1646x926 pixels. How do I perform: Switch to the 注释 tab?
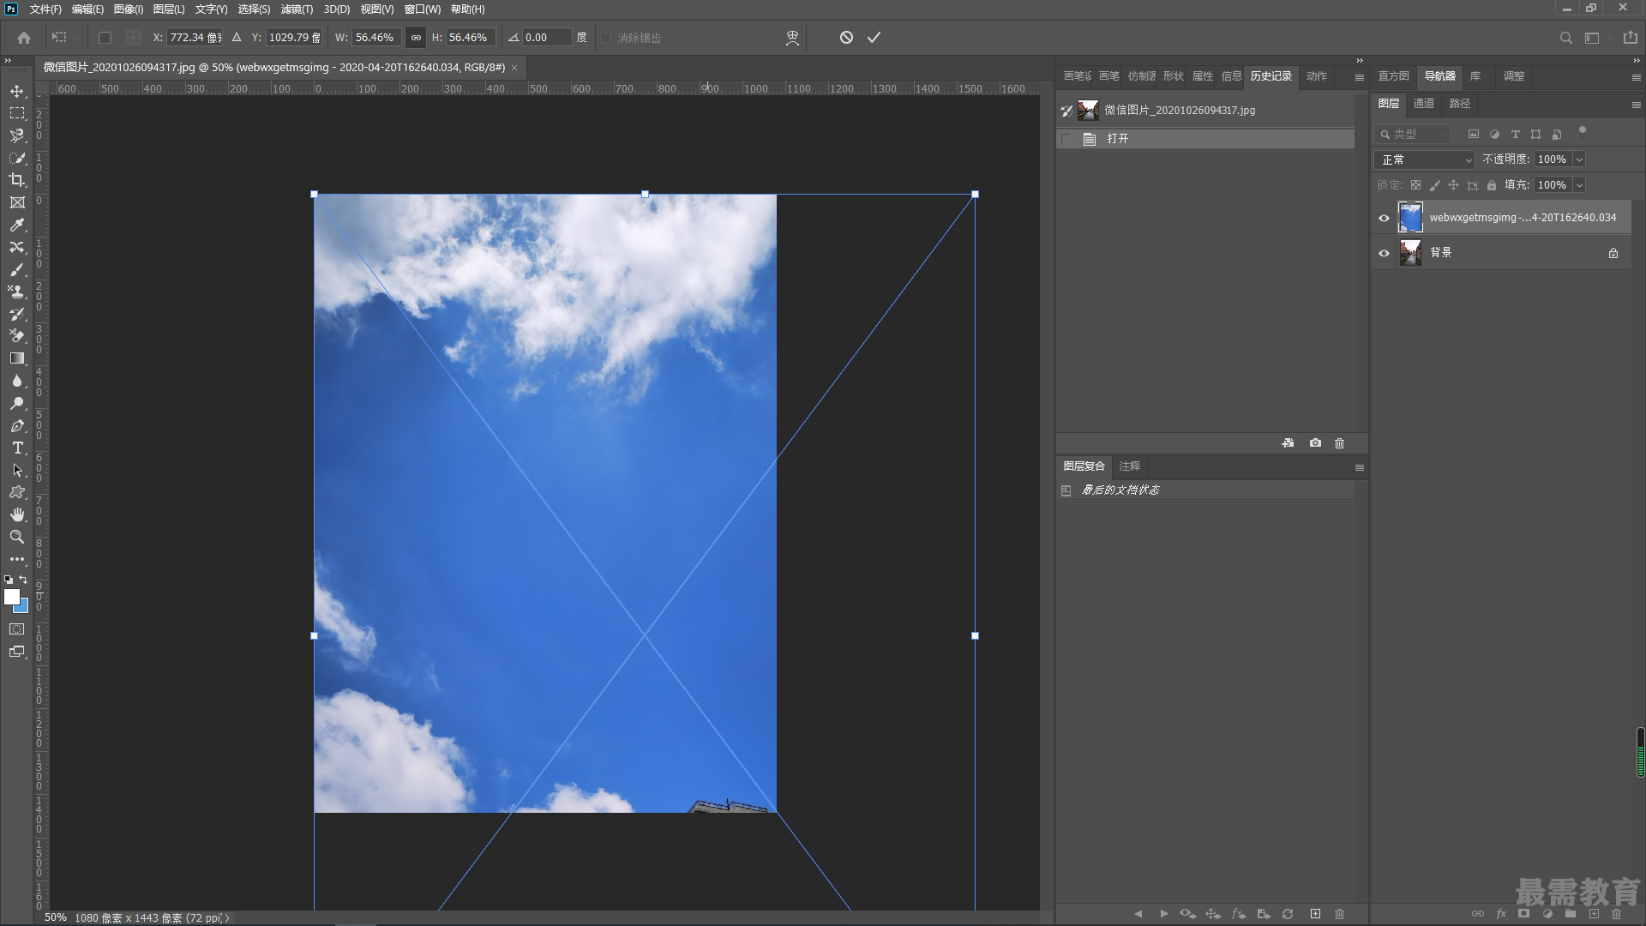[1130, 466]
